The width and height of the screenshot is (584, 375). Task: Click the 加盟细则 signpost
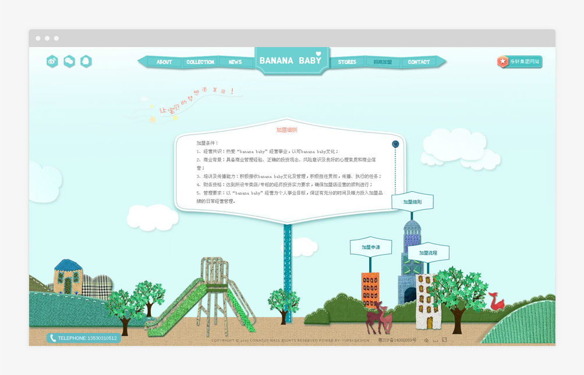pos(412,202)
